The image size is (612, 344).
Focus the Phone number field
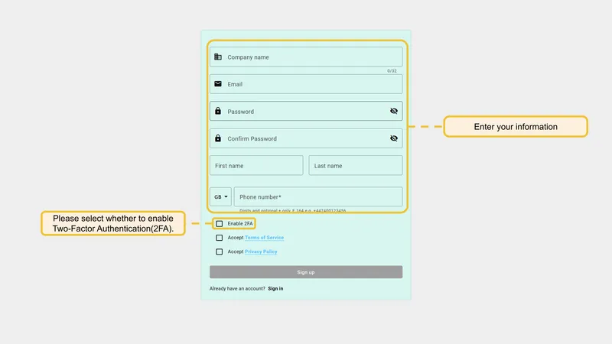point(318,196)
